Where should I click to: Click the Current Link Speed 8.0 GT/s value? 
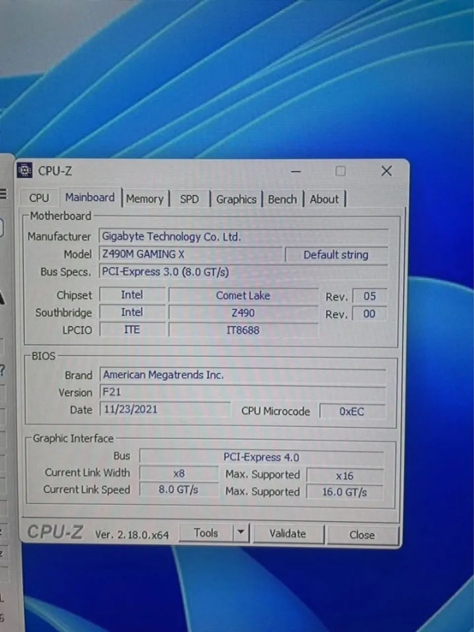pyautogui.click(x=179, y=489)
